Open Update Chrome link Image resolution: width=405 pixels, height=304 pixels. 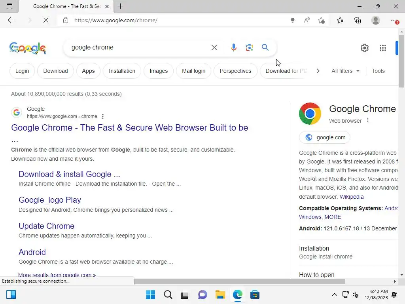47,226
